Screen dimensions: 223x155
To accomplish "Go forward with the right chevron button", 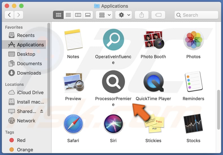I will point(18,15).
